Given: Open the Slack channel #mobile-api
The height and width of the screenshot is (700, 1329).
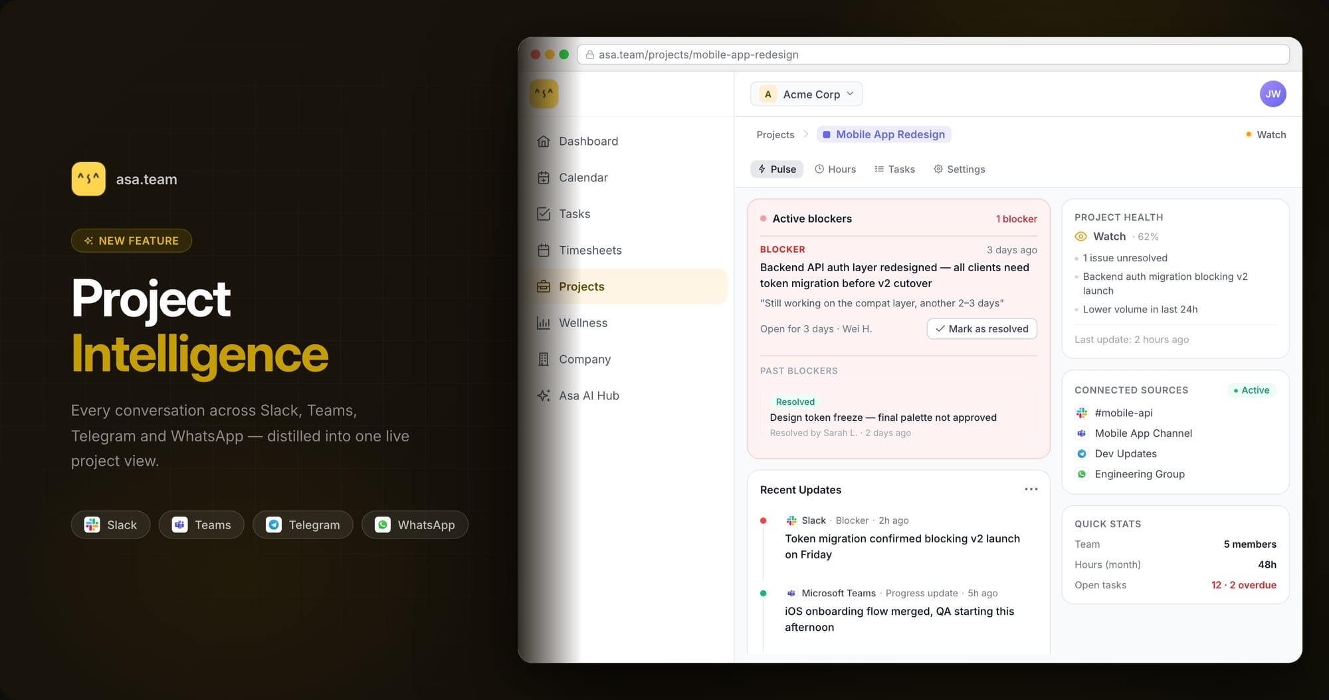Looking at the screenshot, I should 1123,413.
